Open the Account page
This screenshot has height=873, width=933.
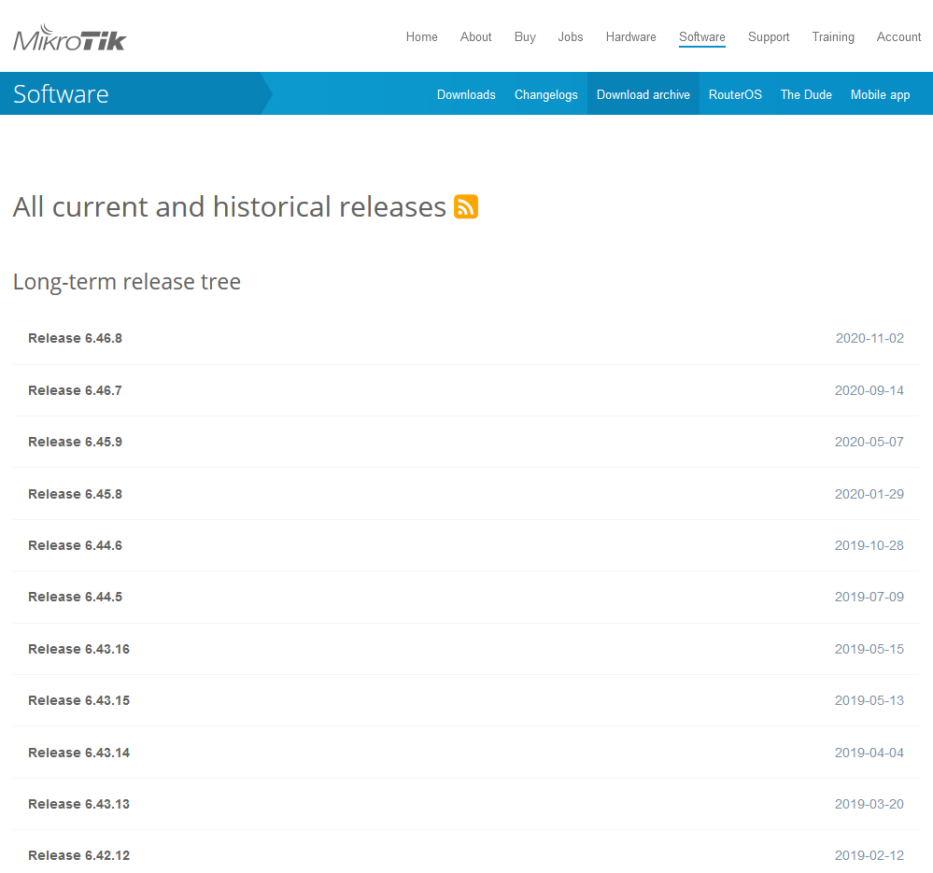pos(898,37)
